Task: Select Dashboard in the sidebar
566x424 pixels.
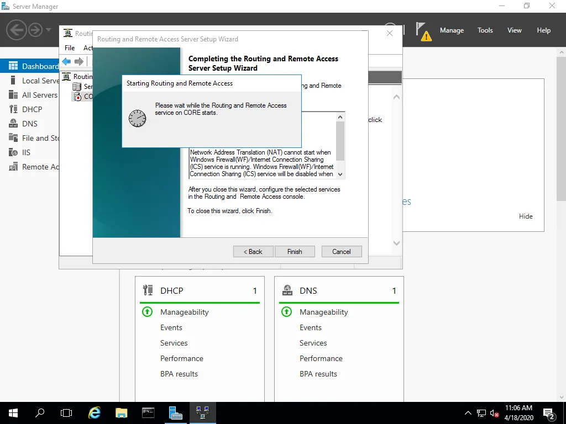Action: pos(30,66)
